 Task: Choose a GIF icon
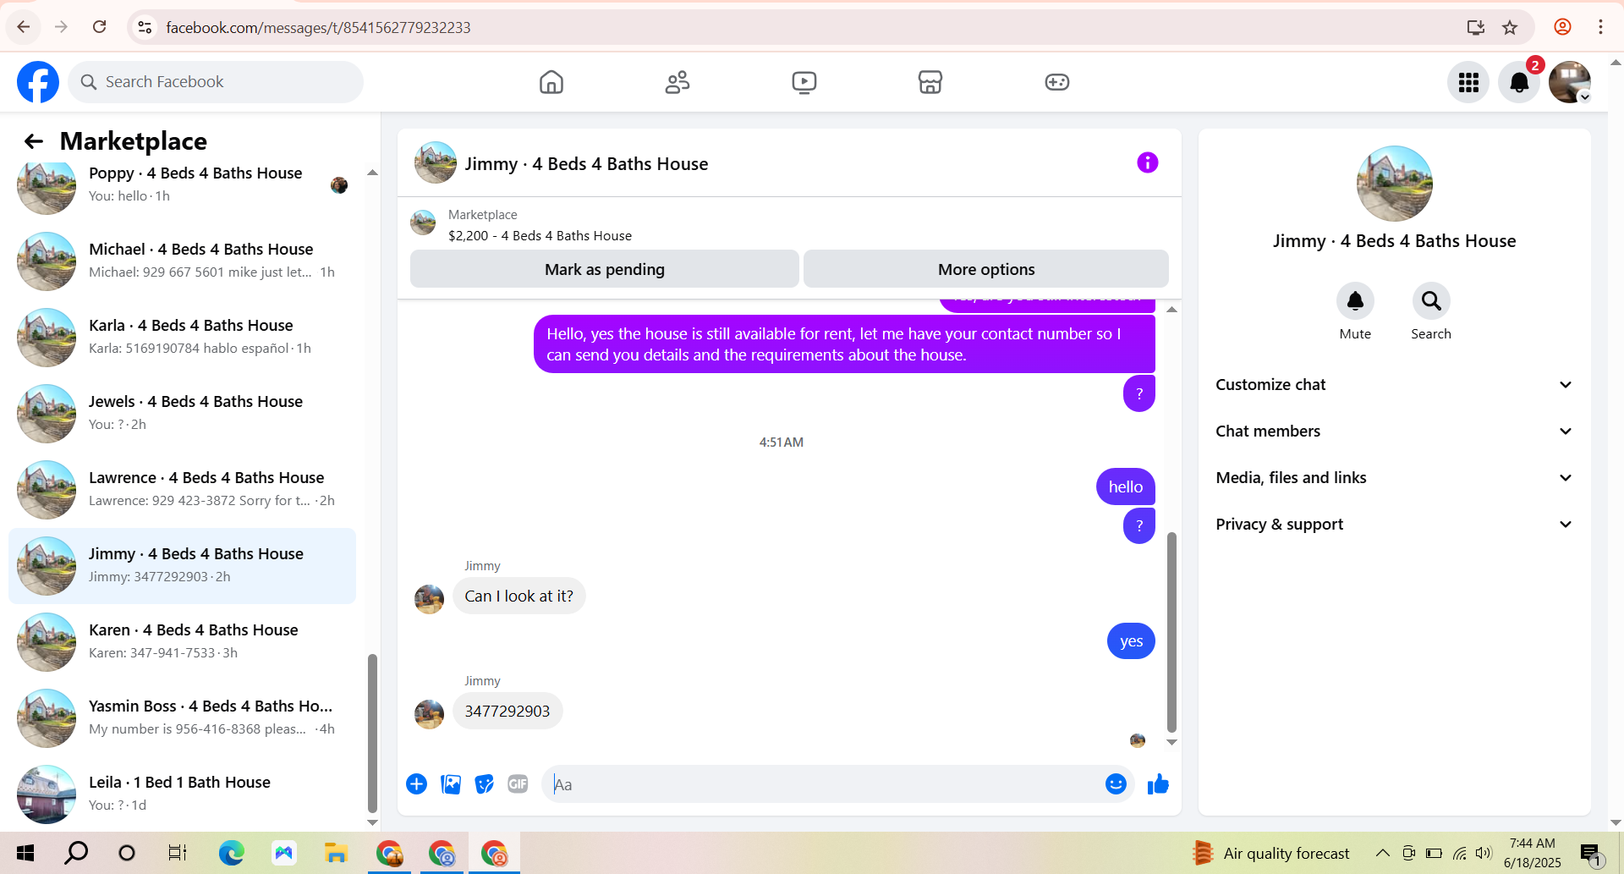point(518,784)
